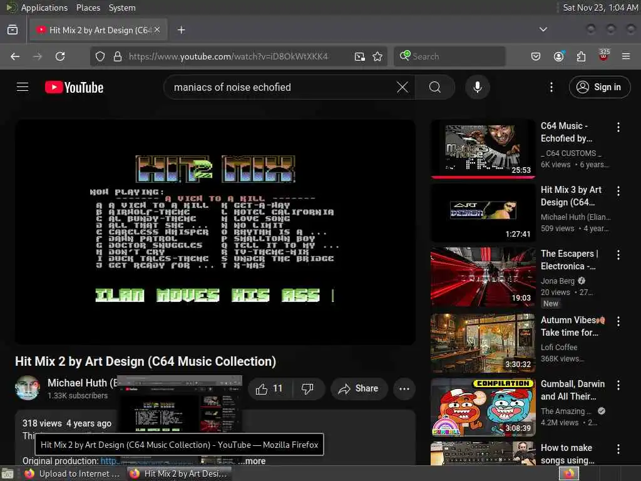Open Firefox application menu
The image size is (641, 481).
tap(626, 56)
